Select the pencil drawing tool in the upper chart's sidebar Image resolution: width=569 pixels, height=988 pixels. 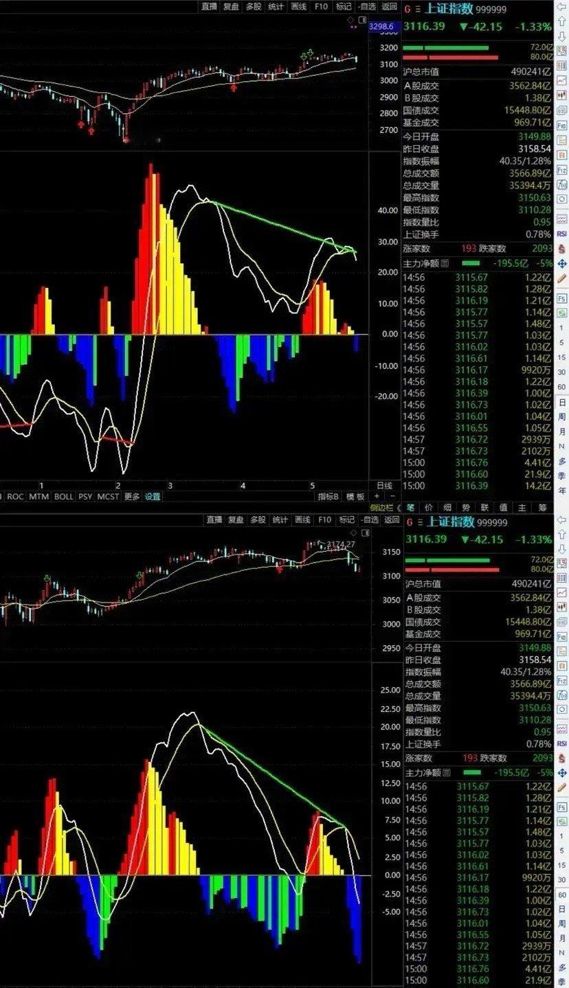(561, 279)
